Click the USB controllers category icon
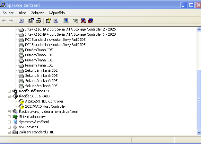Image resolution: width=201 pixels, height=144 pixels. point(15,91)
